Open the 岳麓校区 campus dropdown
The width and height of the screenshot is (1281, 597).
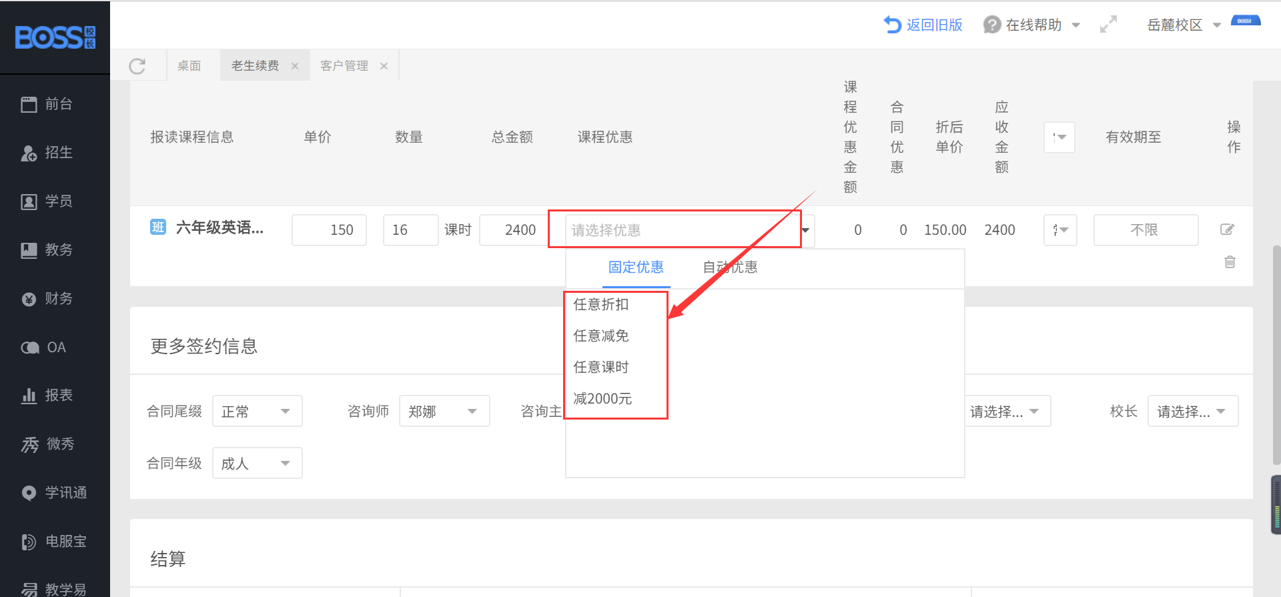pyautogui.click(x=1184, y=25)
